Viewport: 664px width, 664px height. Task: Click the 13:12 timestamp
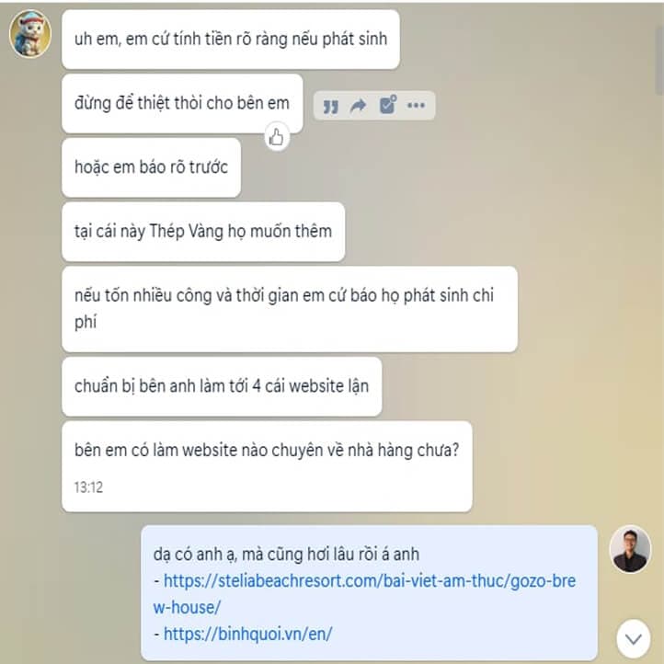point(88,487)
